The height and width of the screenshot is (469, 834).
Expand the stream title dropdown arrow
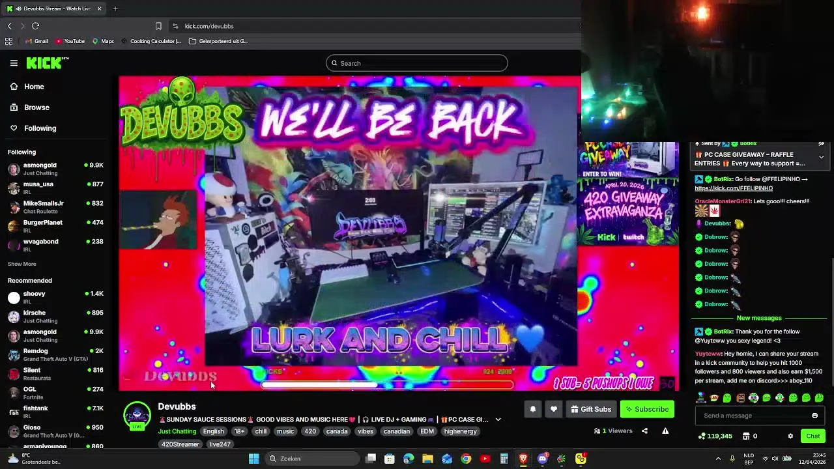498,419
